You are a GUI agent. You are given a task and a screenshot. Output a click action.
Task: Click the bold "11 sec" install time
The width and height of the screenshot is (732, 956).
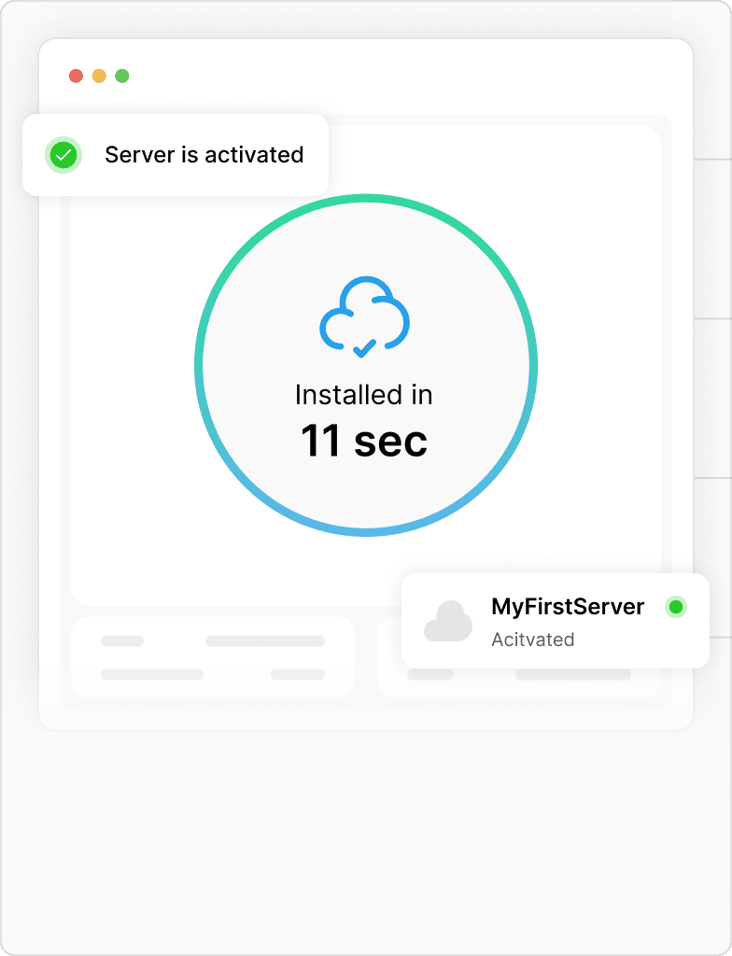coord(364,441)
